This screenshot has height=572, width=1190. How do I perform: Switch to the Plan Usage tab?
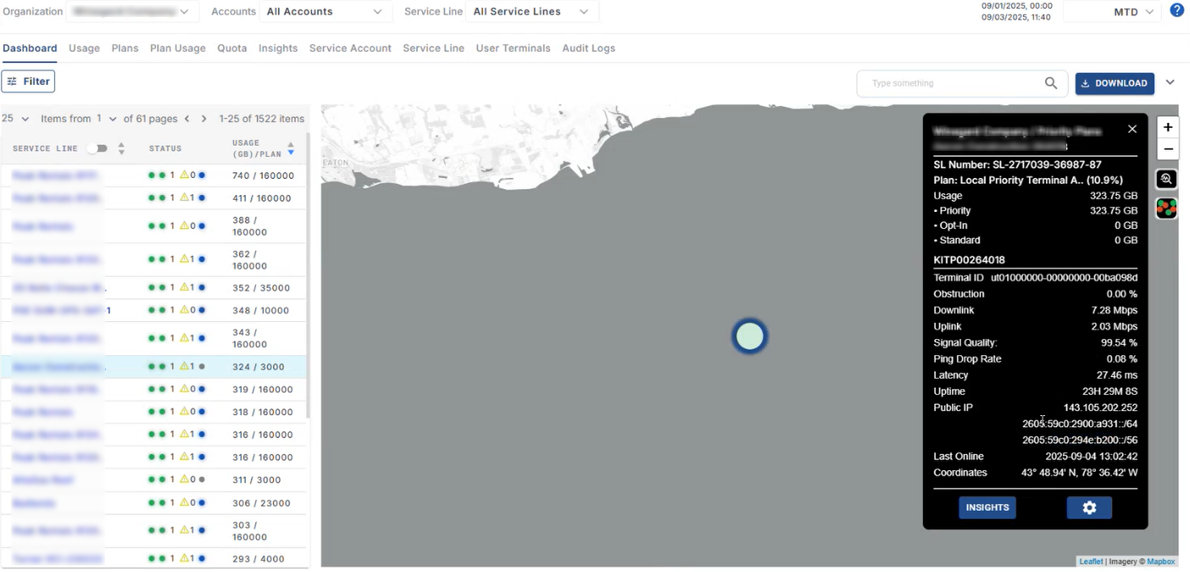[x=177, y=48]
